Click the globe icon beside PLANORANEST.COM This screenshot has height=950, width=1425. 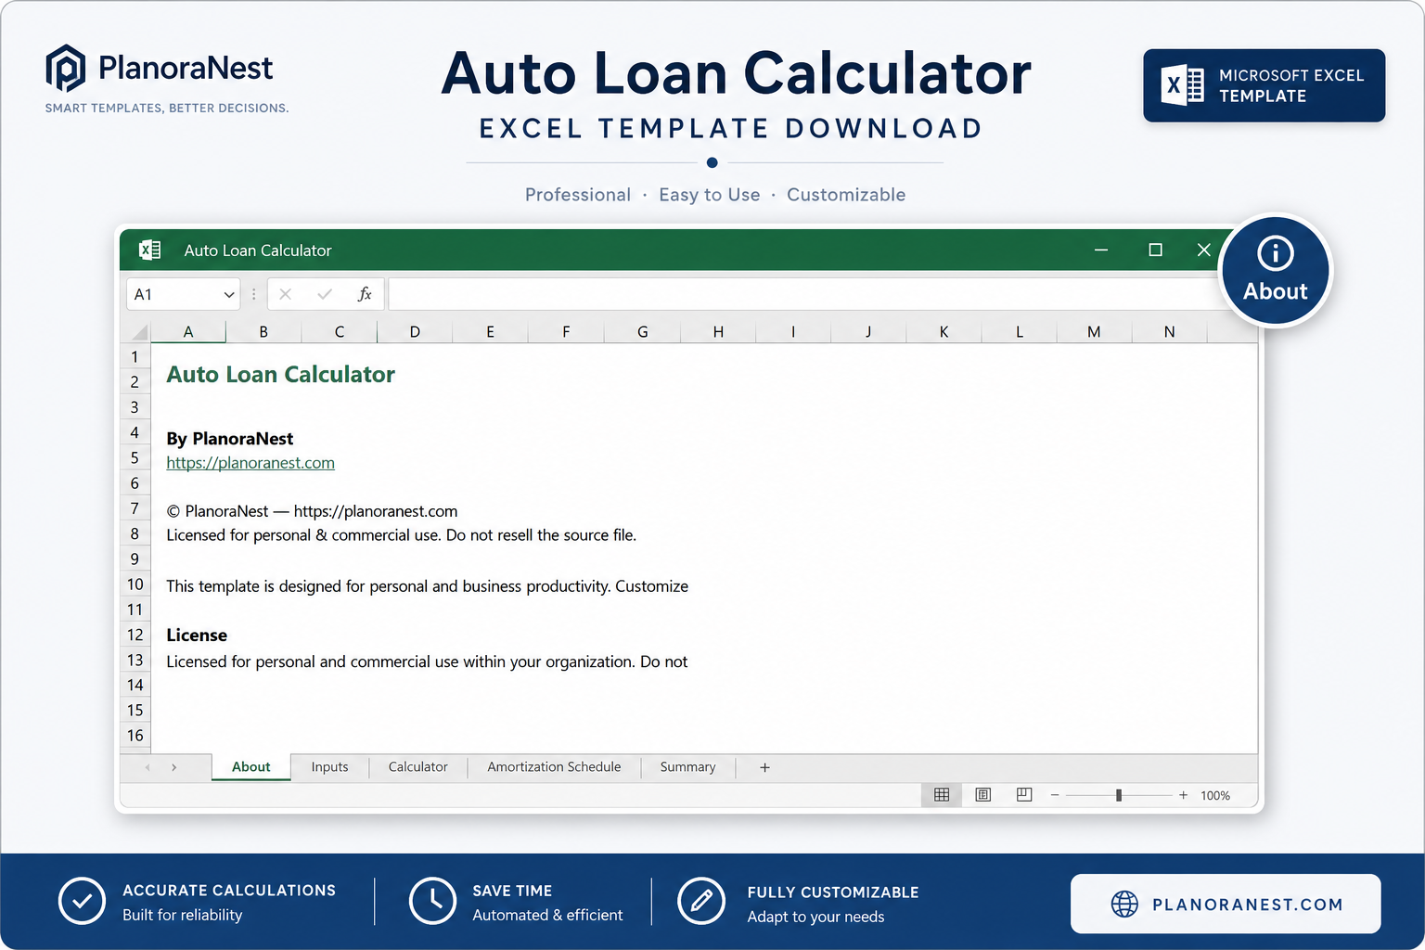1124,904
